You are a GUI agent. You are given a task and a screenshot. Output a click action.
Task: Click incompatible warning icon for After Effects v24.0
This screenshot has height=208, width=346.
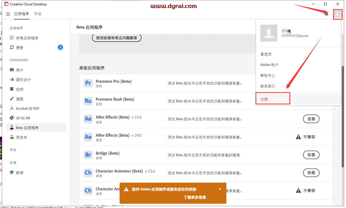(x=298, y=137)
